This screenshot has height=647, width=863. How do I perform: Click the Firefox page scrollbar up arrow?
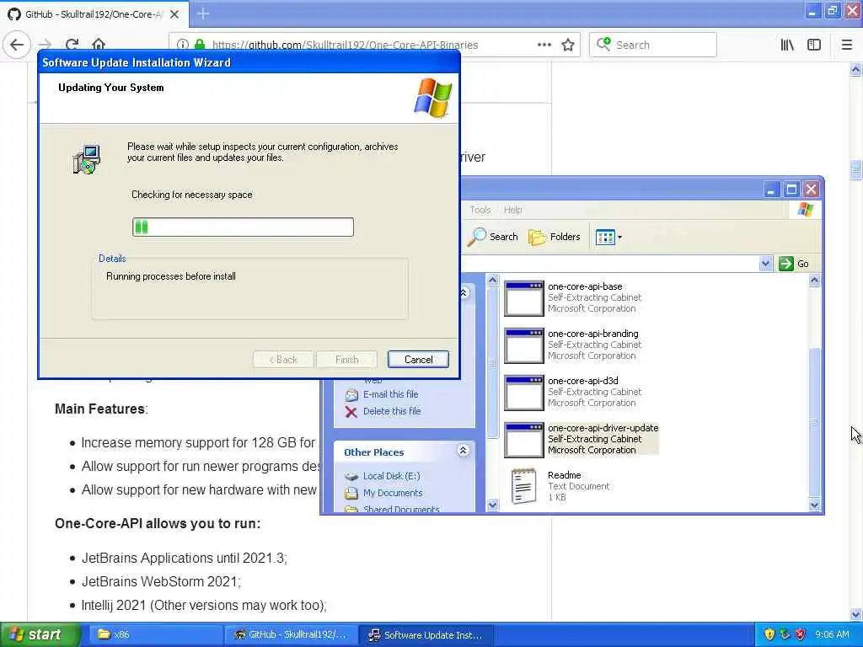click(x=855, y=69)
